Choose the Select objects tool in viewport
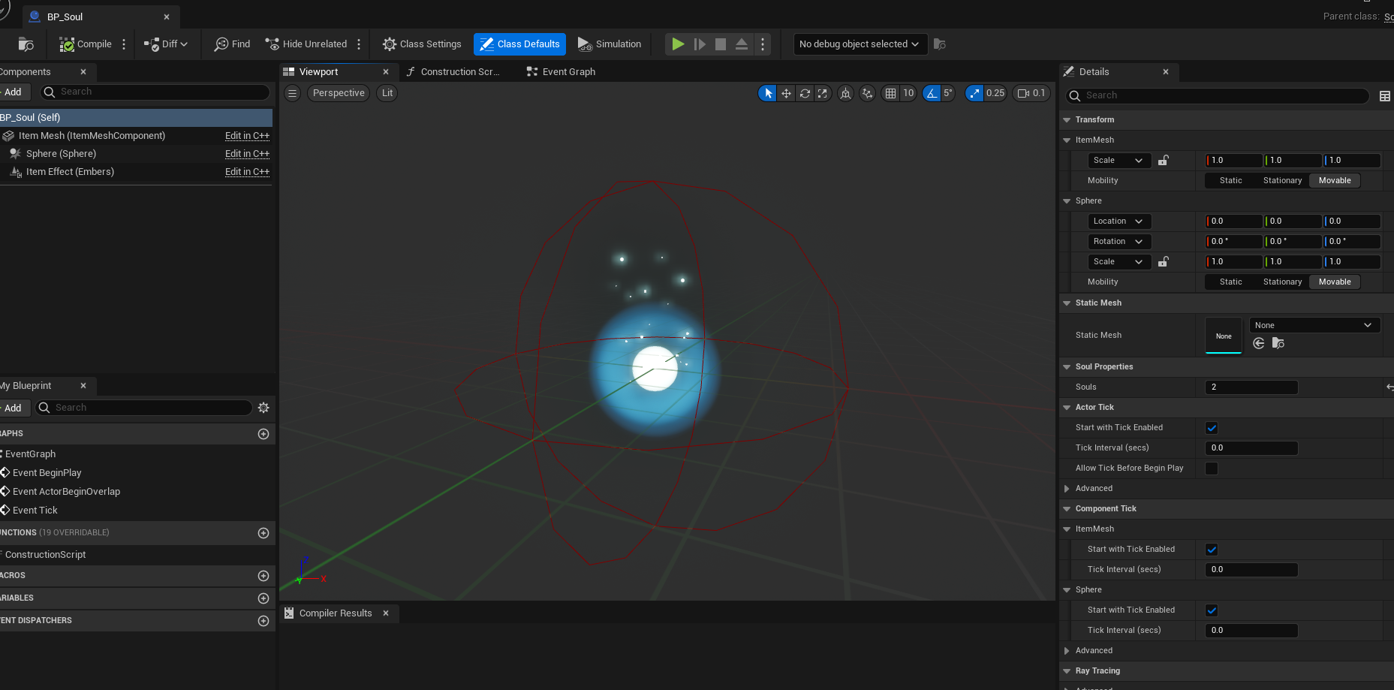 coord(767,93)
